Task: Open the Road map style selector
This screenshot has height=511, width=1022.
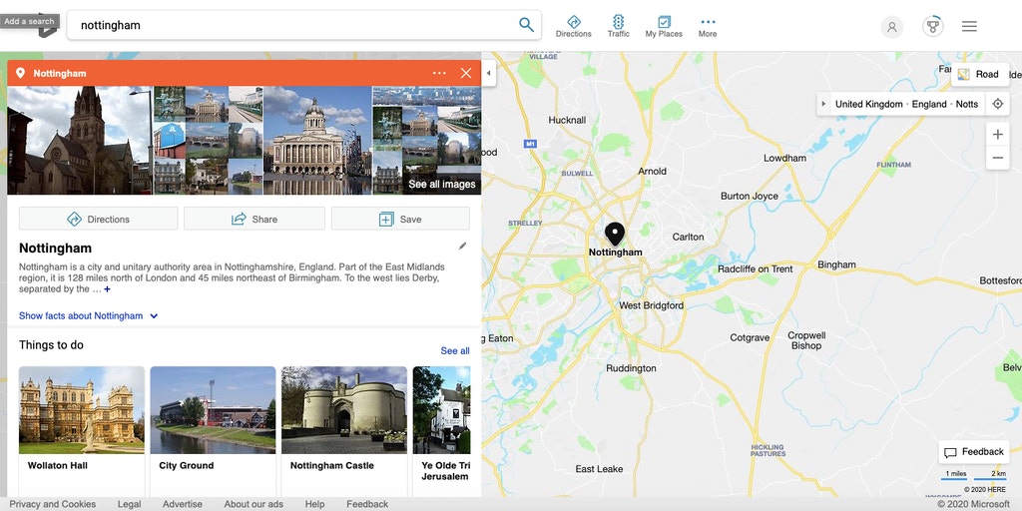Action: coord(979,75)
